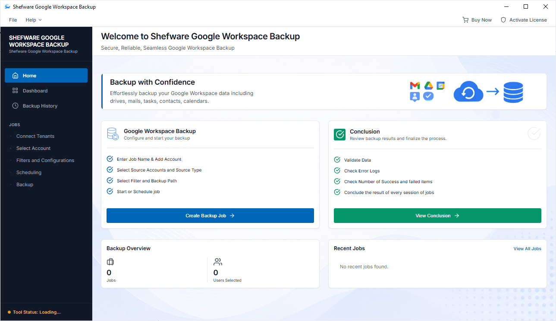
Task: Click the cloud restore icon in the banner
Action: pos(468,92)
